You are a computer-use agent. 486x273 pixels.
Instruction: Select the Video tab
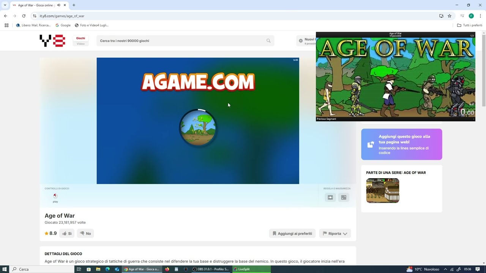point(80,44)
